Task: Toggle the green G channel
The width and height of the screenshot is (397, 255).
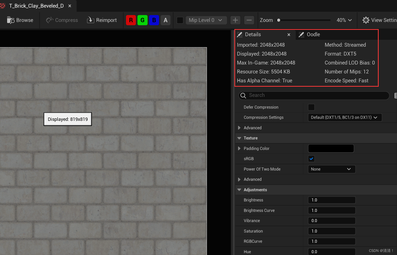Action: click(x=143, y=20)
